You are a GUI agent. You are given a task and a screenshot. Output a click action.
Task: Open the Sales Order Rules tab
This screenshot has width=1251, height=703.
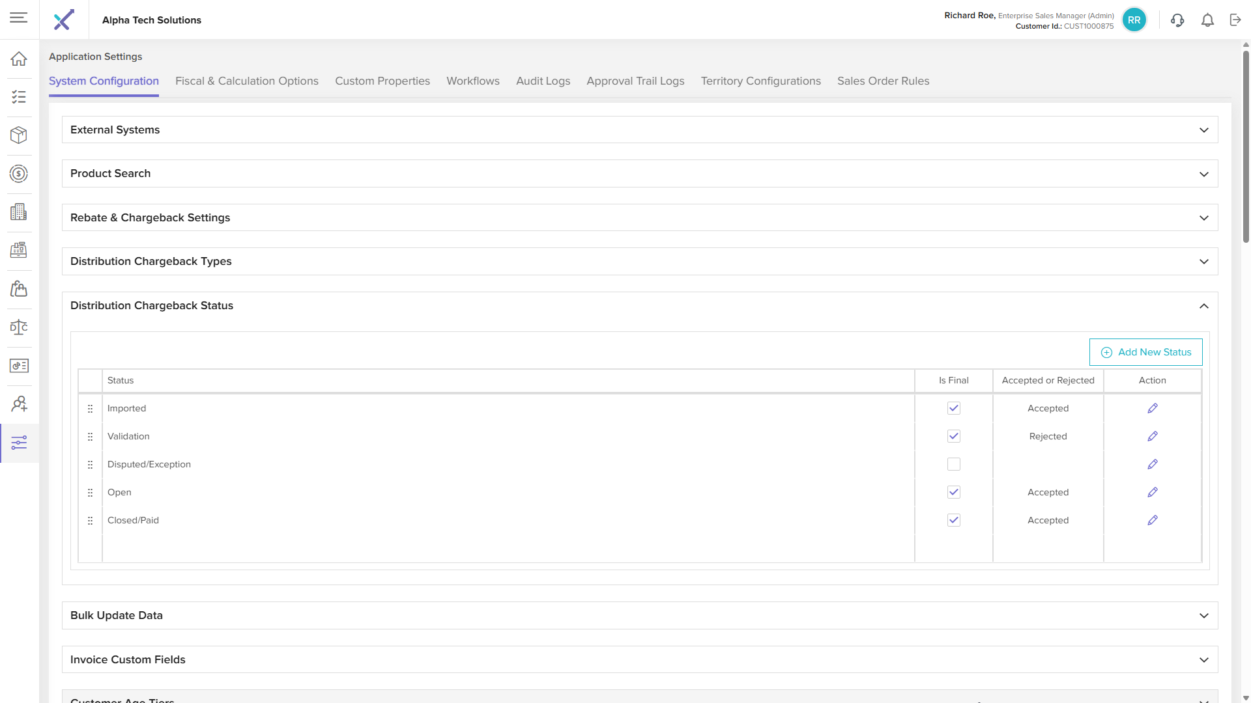883,81
